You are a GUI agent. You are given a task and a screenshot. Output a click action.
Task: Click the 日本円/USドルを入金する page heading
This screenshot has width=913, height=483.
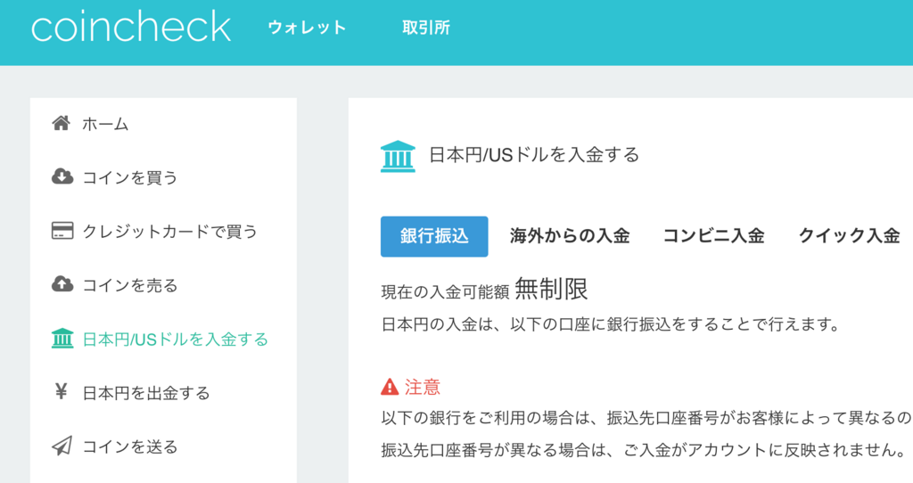534,155
